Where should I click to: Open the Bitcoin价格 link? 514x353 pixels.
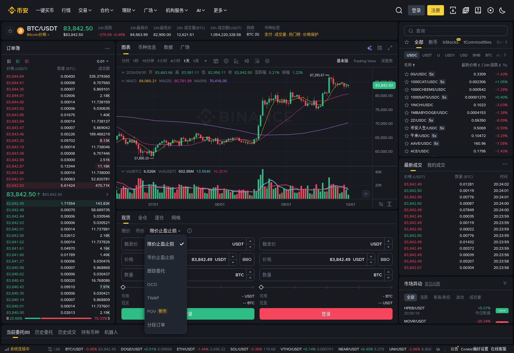[x=38, y=35]
